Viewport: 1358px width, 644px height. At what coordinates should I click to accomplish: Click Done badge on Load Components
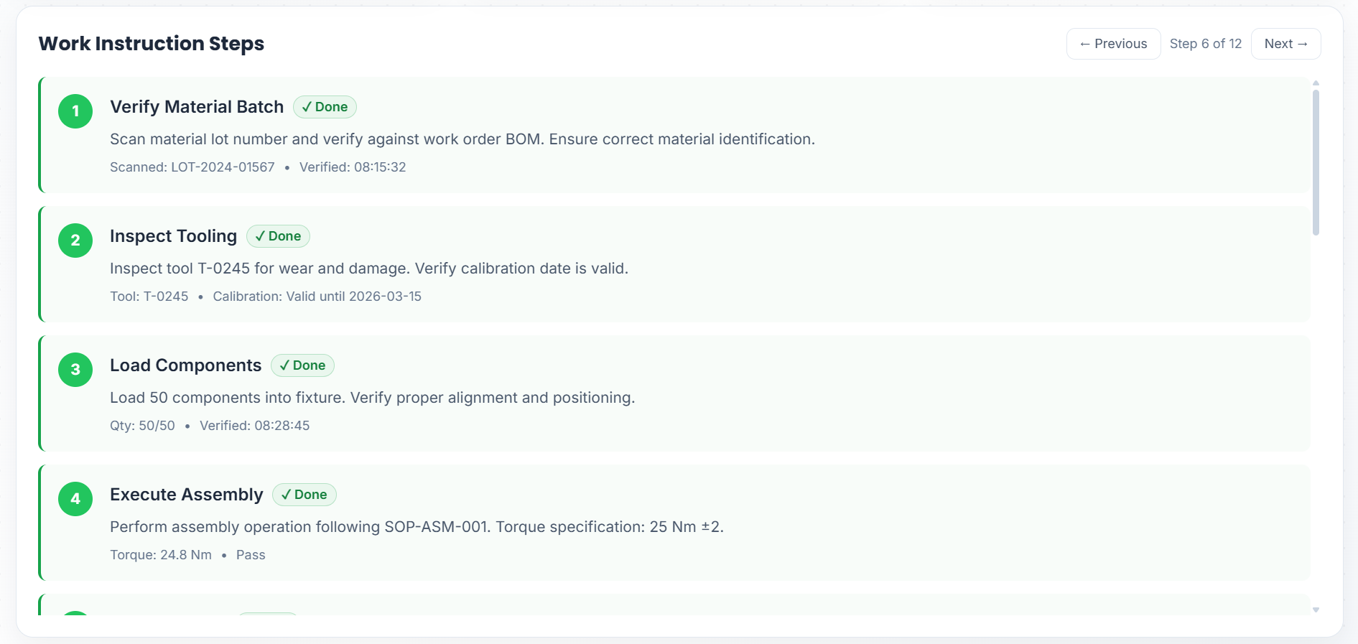302,365
